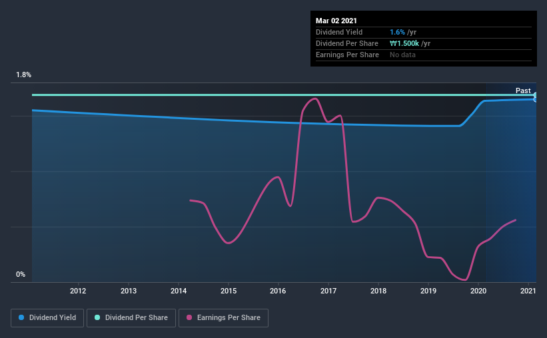Click the 'Past' label in the chart
Image resolution: width=547 pixels, height=338 pixels.
tap(523, 90)
